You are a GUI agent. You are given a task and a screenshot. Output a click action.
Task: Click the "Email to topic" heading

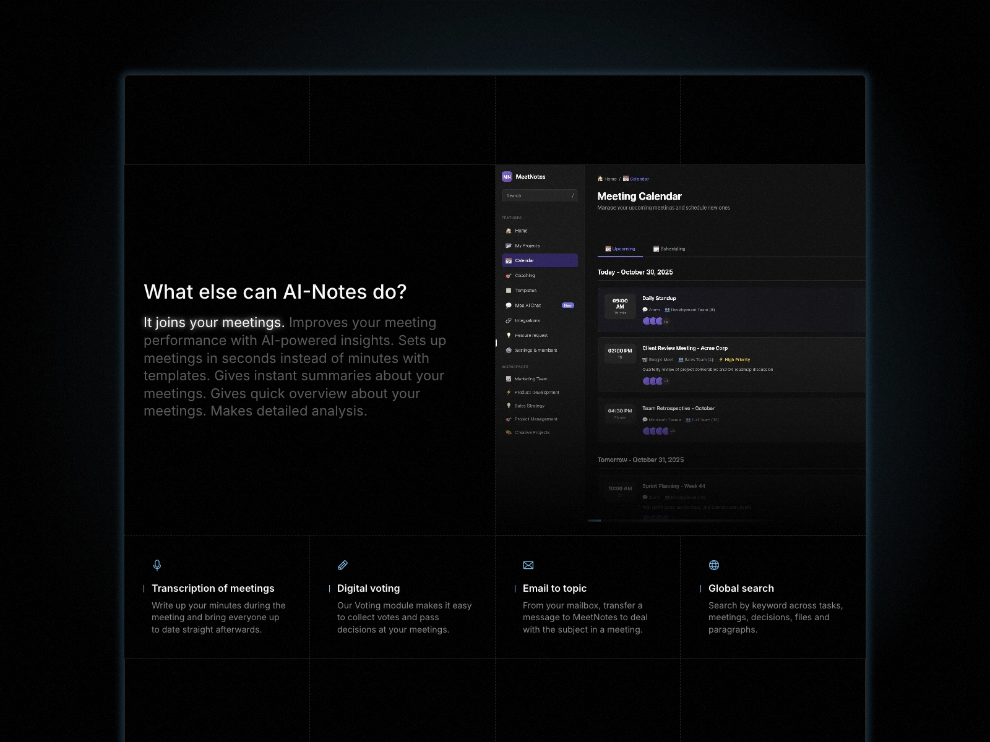554,589
